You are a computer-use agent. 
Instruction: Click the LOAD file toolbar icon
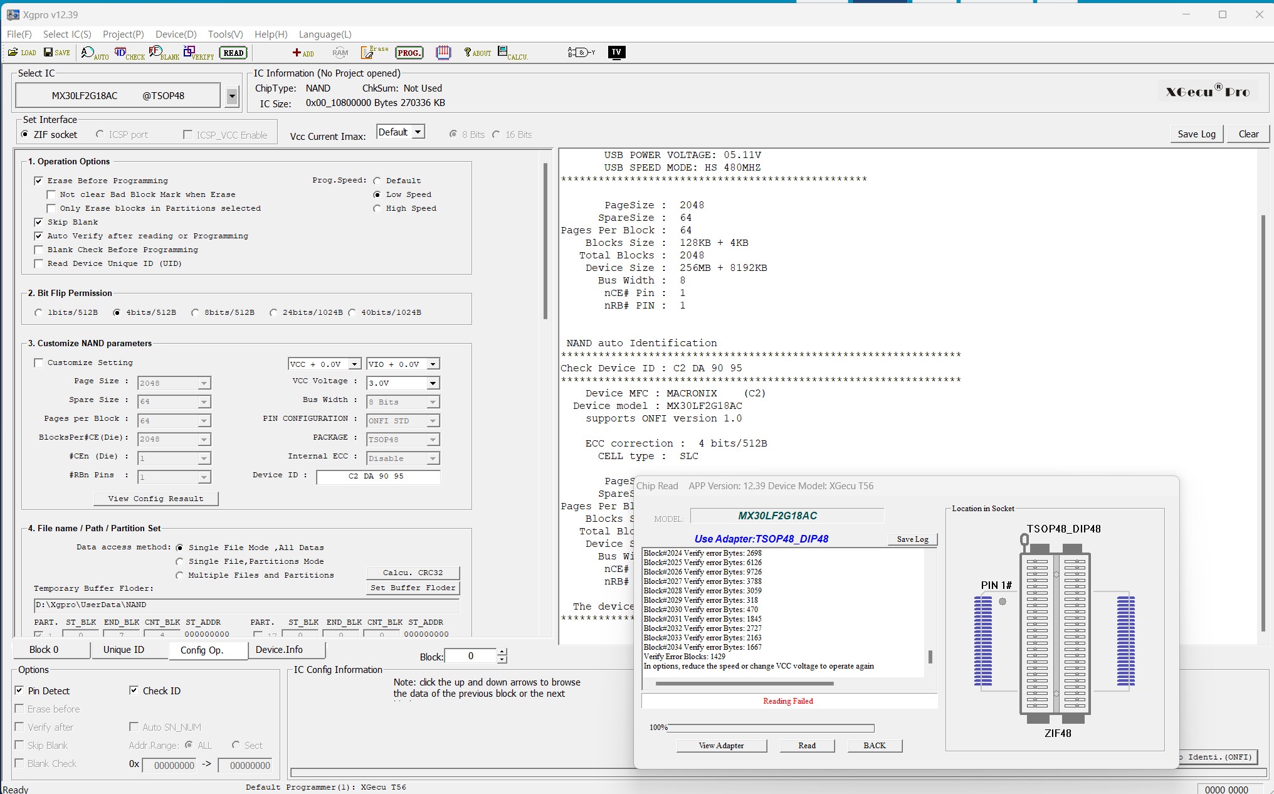tap(22, 53)
